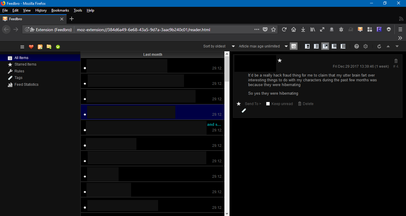Save page to Pocket icon
The width and height of the screenshot is (406, 216).
click(x=265, y=30)
